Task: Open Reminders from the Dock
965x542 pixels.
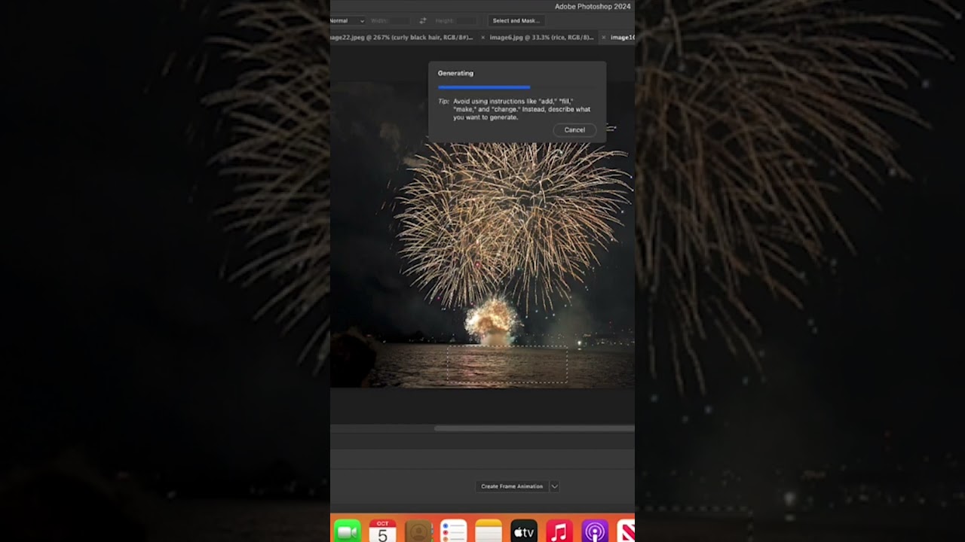Action: 453,531
